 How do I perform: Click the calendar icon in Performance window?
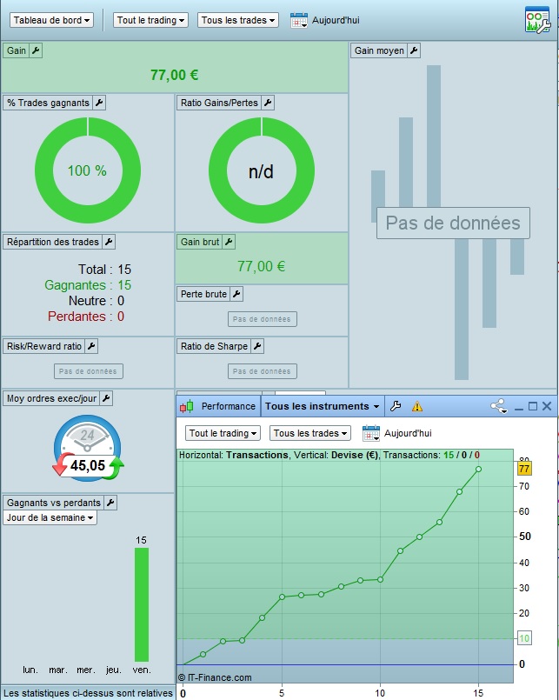point(371,434)
